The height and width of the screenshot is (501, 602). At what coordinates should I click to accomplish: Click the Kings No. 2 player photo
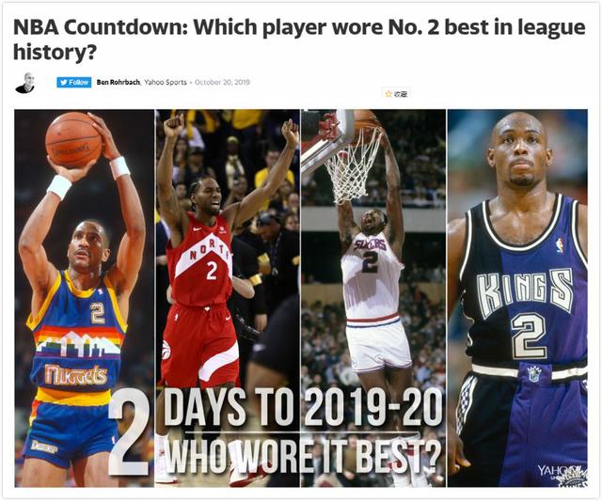point(517,298)
